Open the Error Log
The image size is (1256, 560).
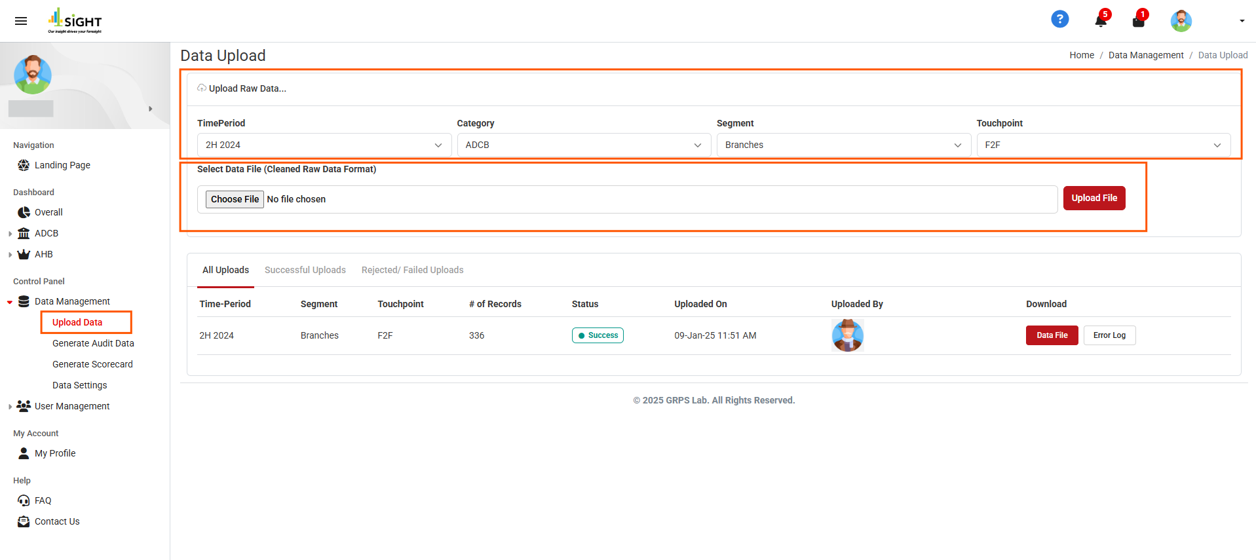[x=1109, y=335]
